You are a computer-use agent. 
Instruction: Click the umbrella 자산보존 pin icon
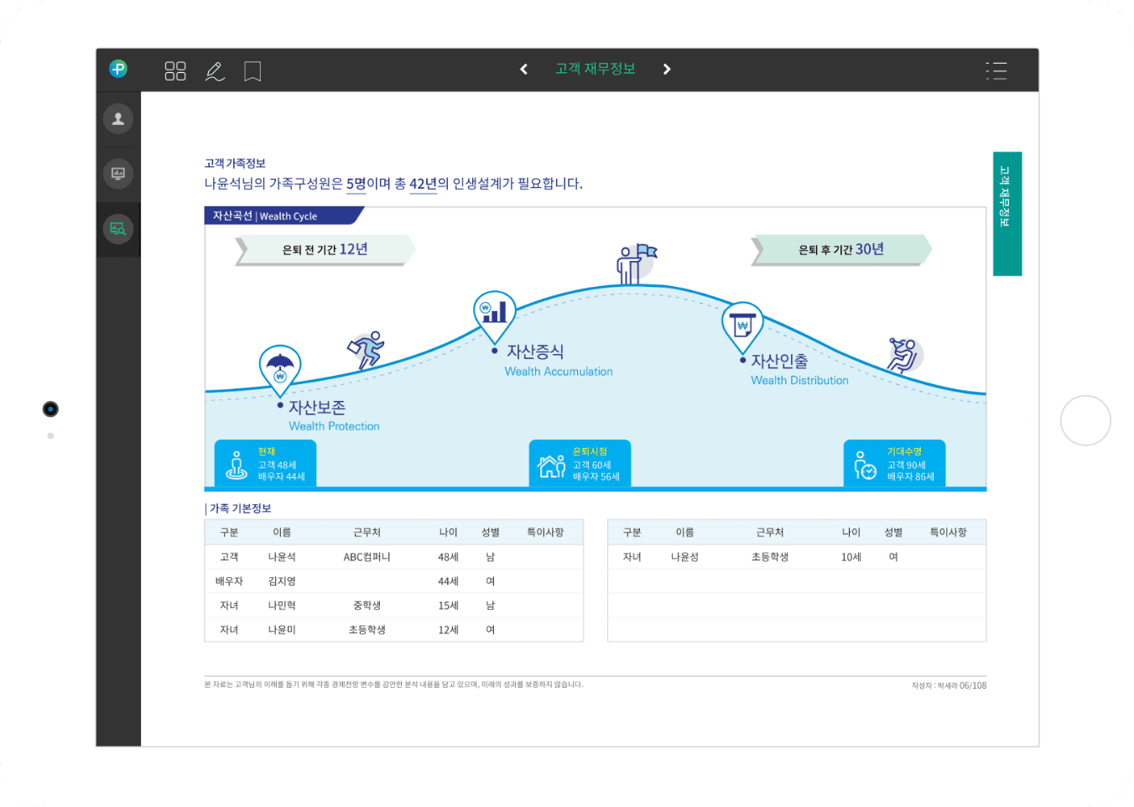pyautogui.click(x=280, y=370)
